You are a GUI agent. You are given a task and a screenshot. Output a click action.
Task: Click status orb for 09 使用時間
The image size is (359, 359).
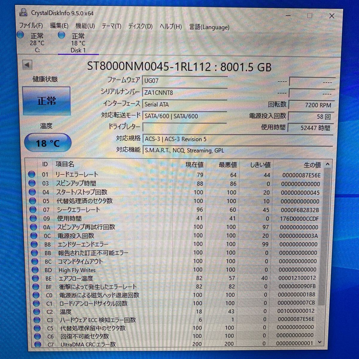[33, 218]
